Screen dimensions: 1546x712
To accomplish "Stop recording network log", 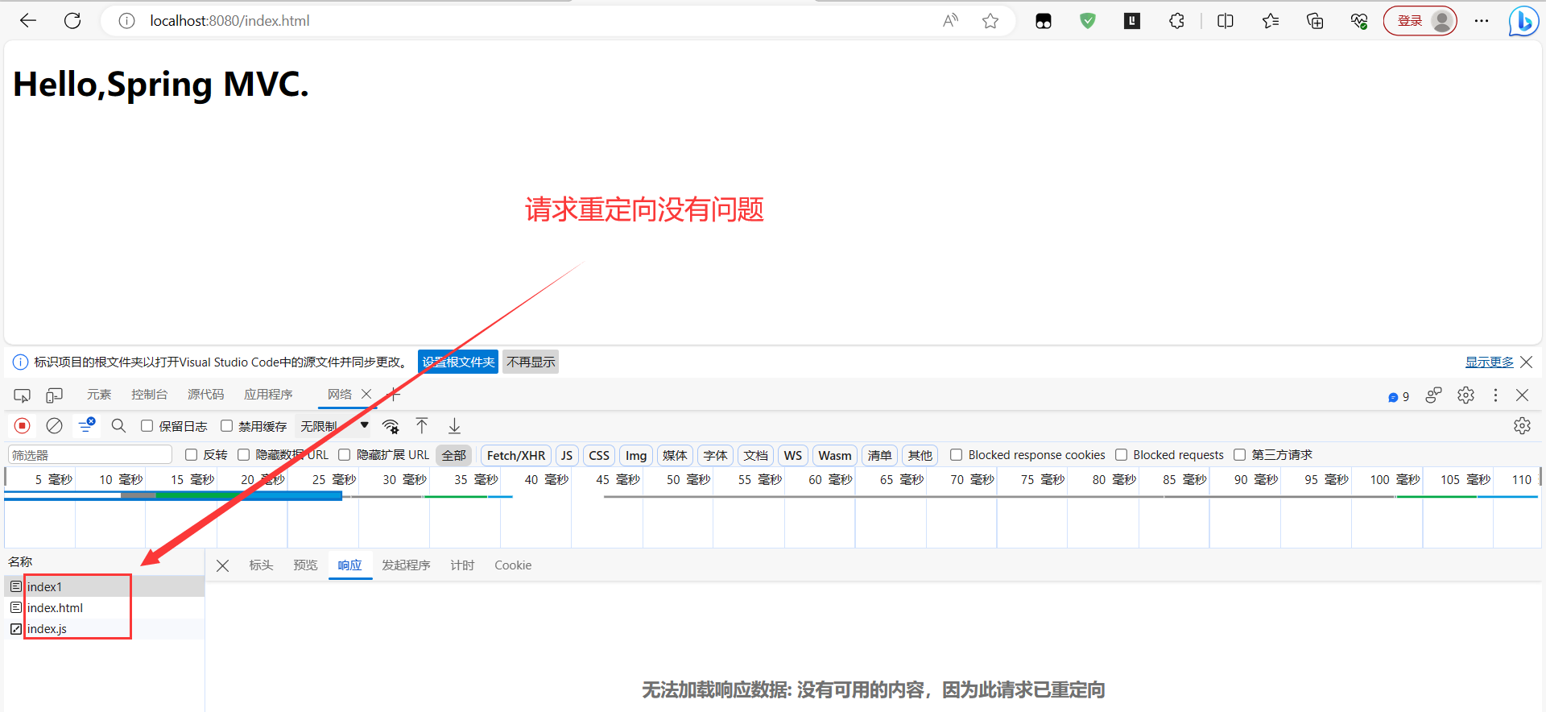I will pyautogui.click(x=23, y=426).
